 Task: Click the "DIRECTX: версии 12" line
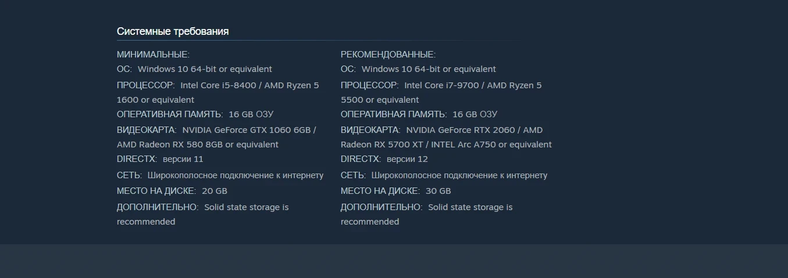coord(384,159)
